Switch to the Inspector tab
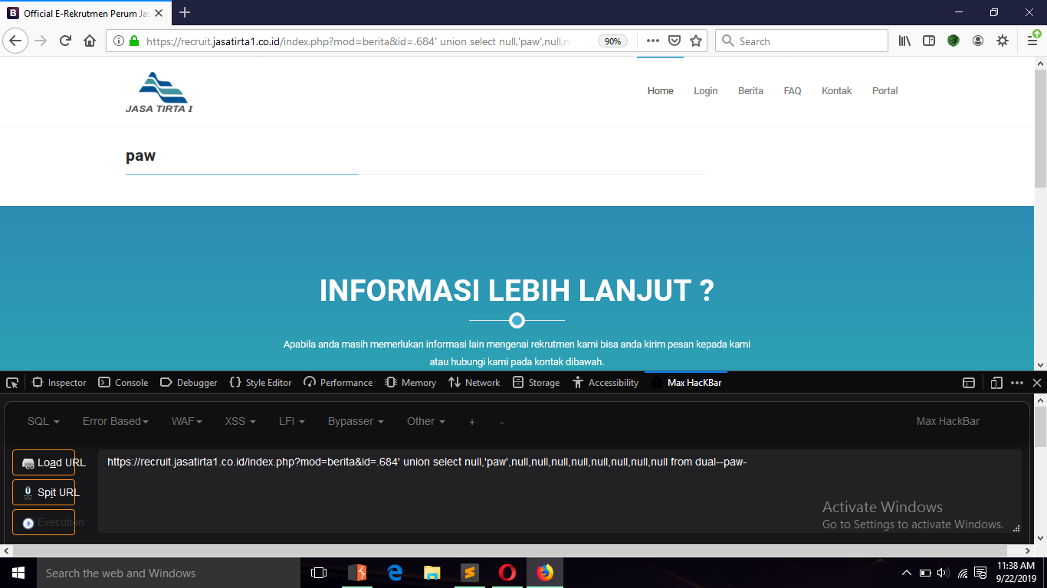 59,383
